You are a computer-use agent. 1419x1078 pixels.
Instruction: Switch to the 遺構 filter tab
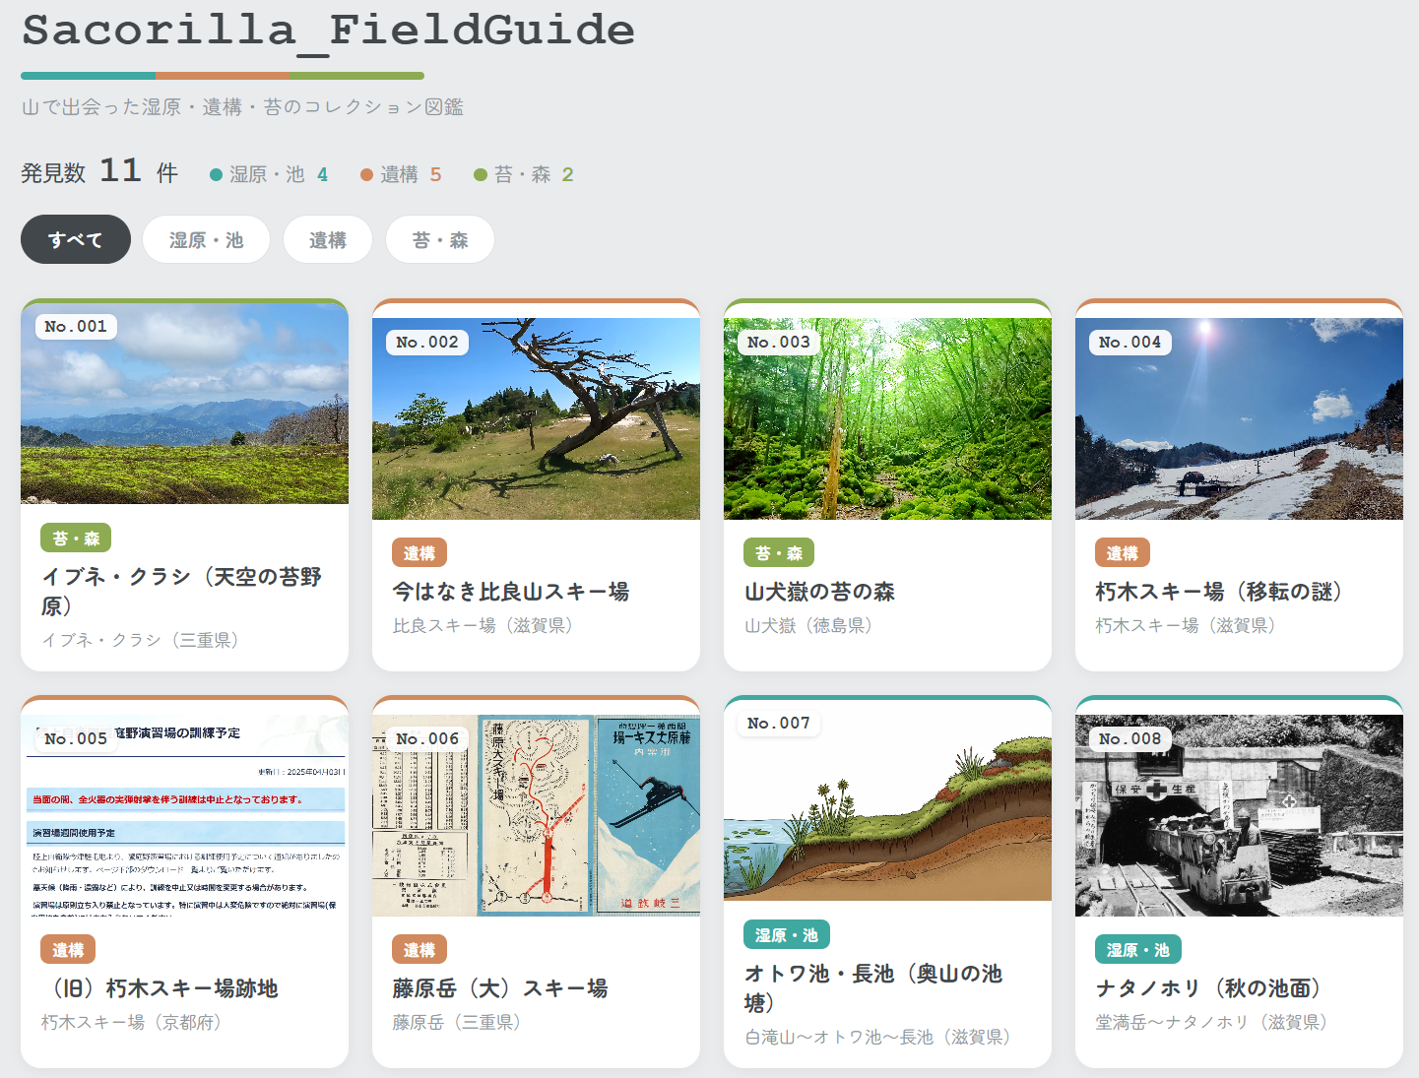pos(328,239)
